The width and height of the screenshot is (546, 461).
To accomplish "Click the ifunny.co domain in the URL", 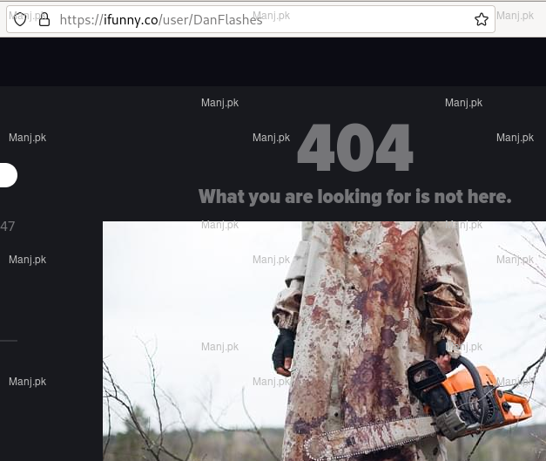I will pyautogui.click(x=131, y=20).
